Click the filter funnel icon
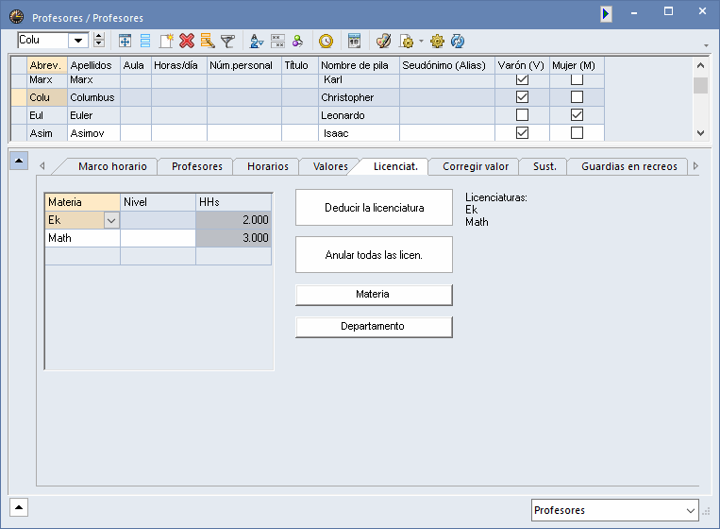Screen dimensions: 720x529 [227, 41]
